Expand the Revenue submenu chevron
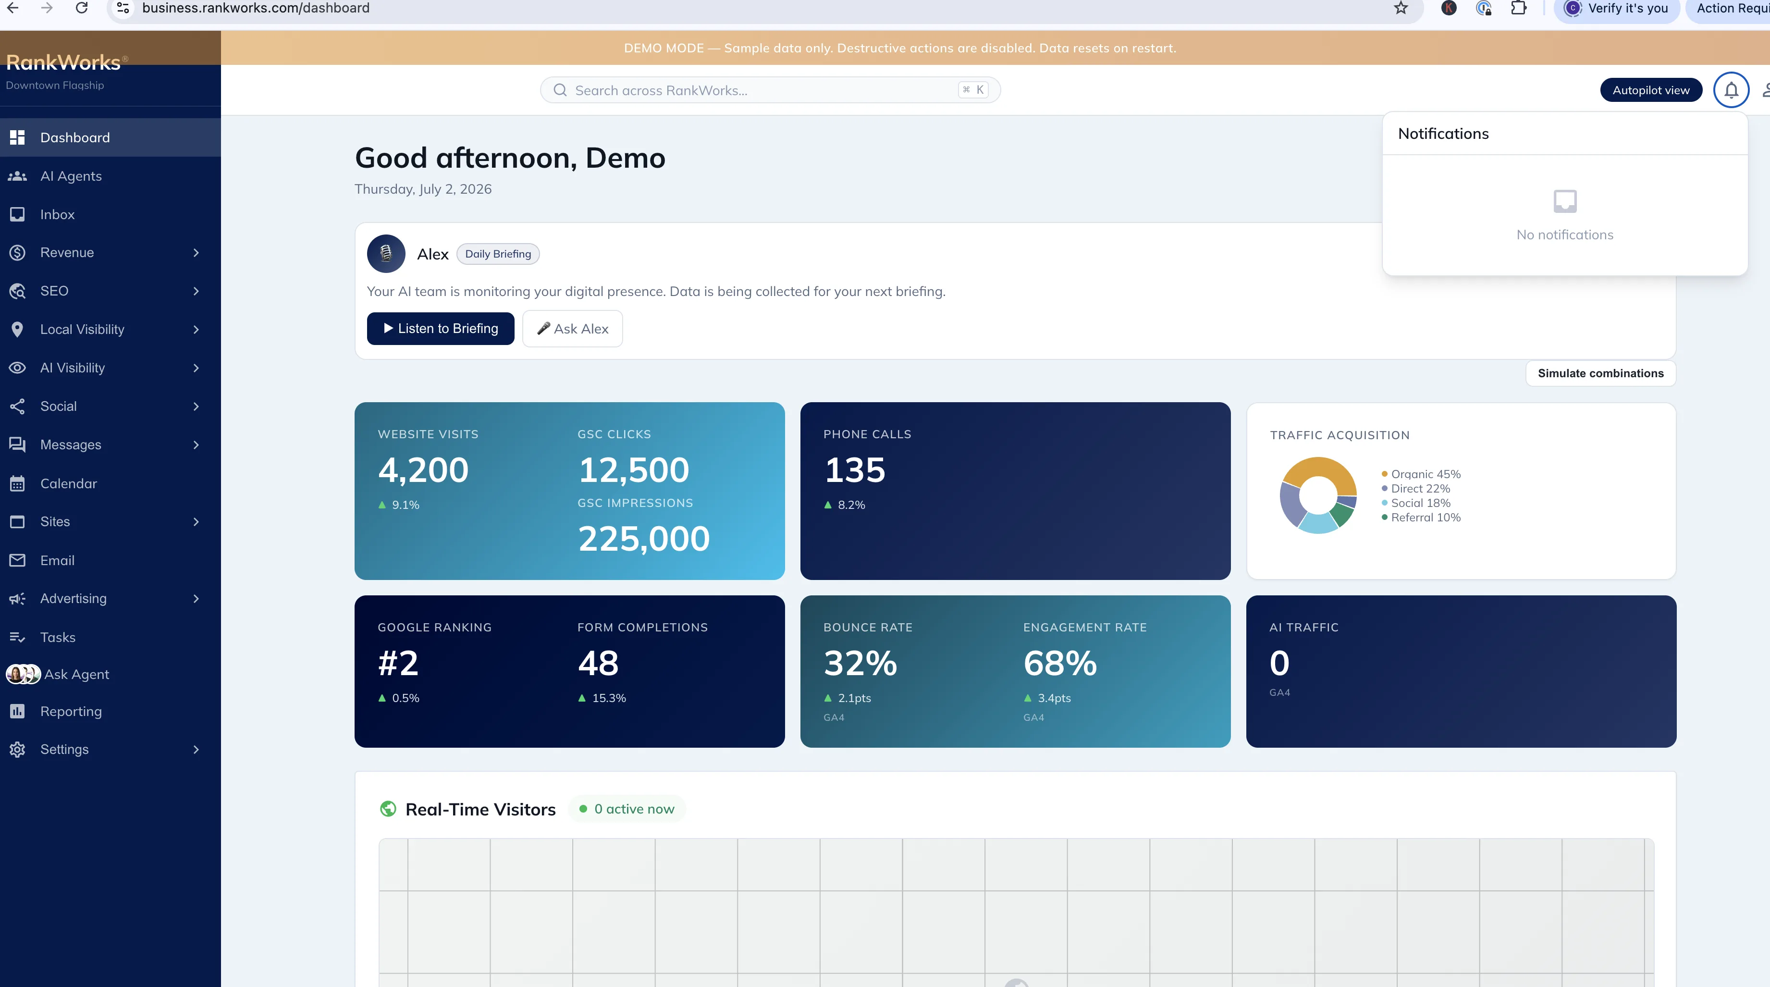Screen dimensions: 1770x987 (x=197, y=253)
